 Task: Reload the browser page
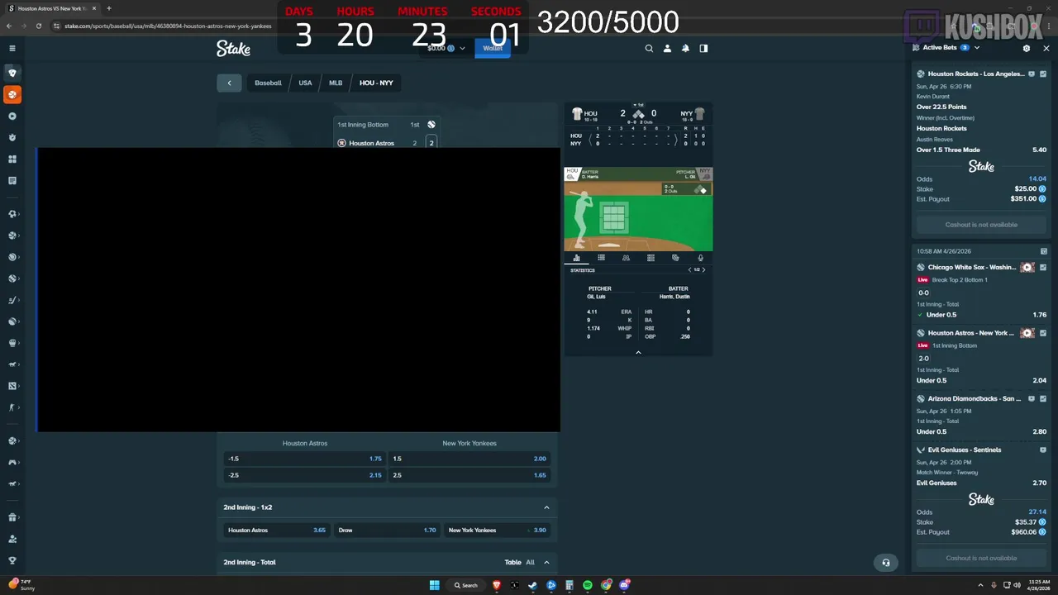click(39, 26)
